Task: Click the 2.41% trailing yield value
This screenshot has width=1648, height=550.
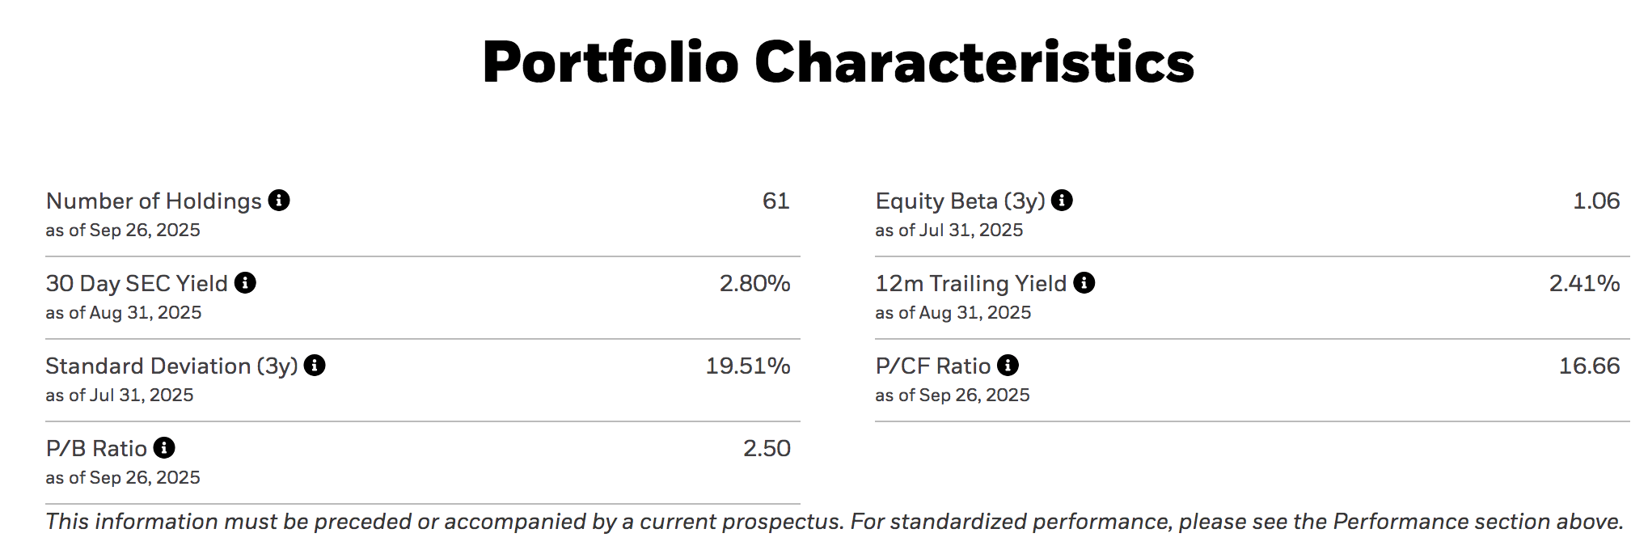Action: tap(1584, 283)
